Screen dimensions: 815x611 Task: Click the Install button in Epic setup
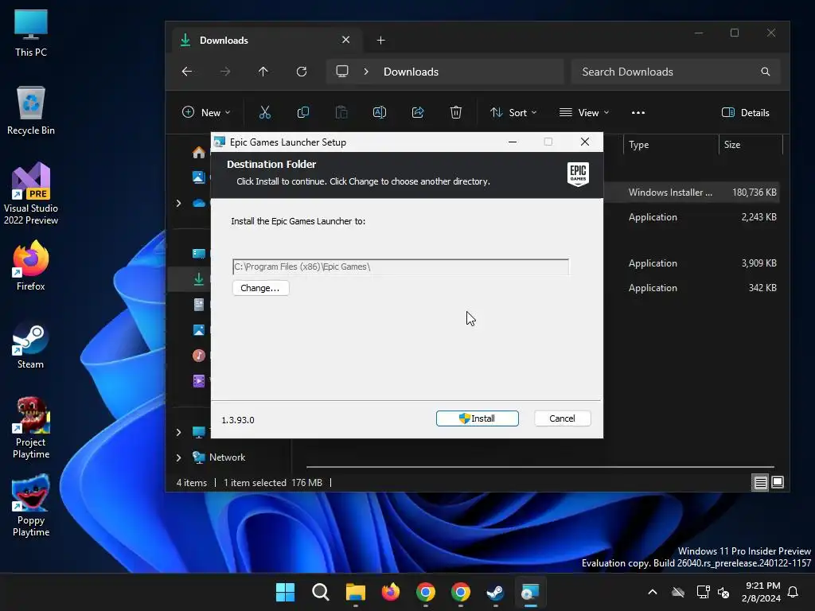tap(478, 418)
